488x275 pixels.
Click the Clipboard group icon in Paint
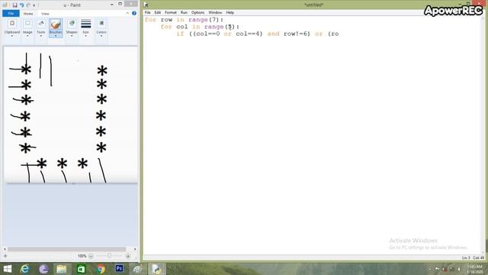[12, 24]
